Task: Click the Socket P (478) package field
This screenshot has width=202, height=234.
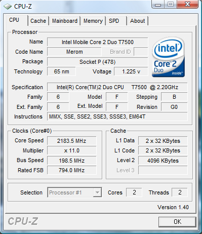Action: (98, 62)
